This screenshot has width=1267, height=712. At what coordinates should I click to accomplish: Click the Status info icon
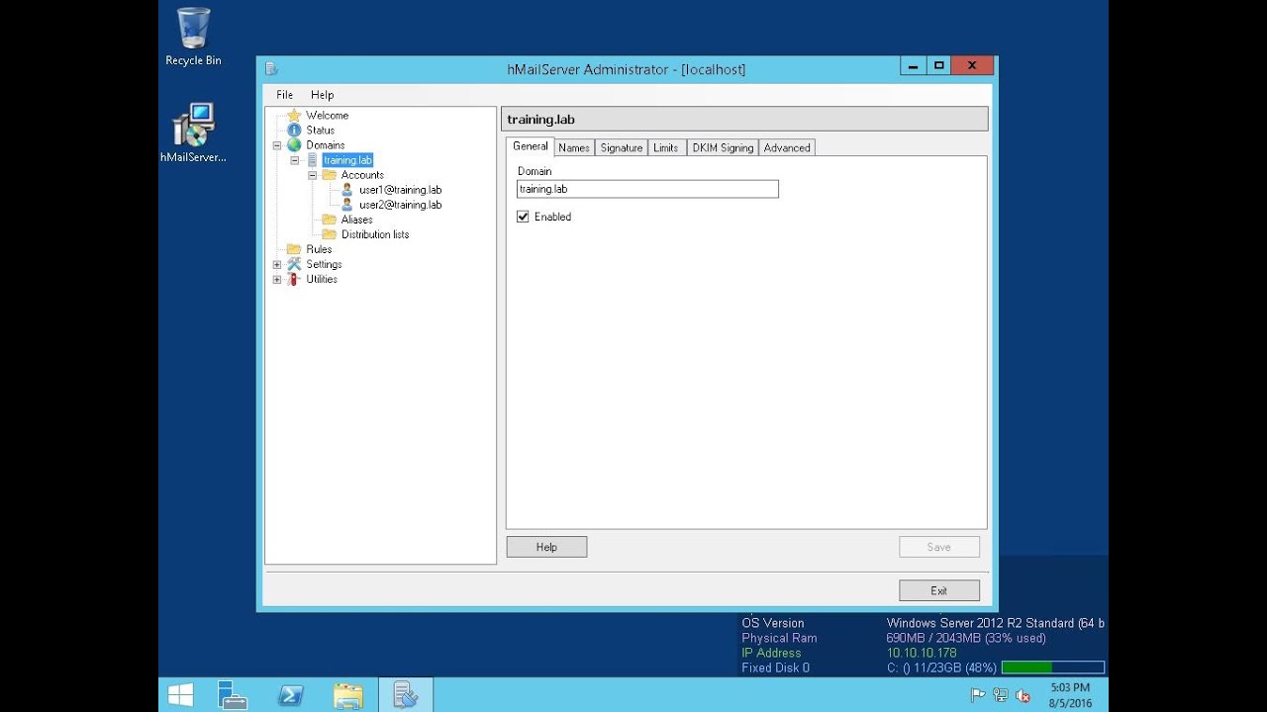[294, 131]
